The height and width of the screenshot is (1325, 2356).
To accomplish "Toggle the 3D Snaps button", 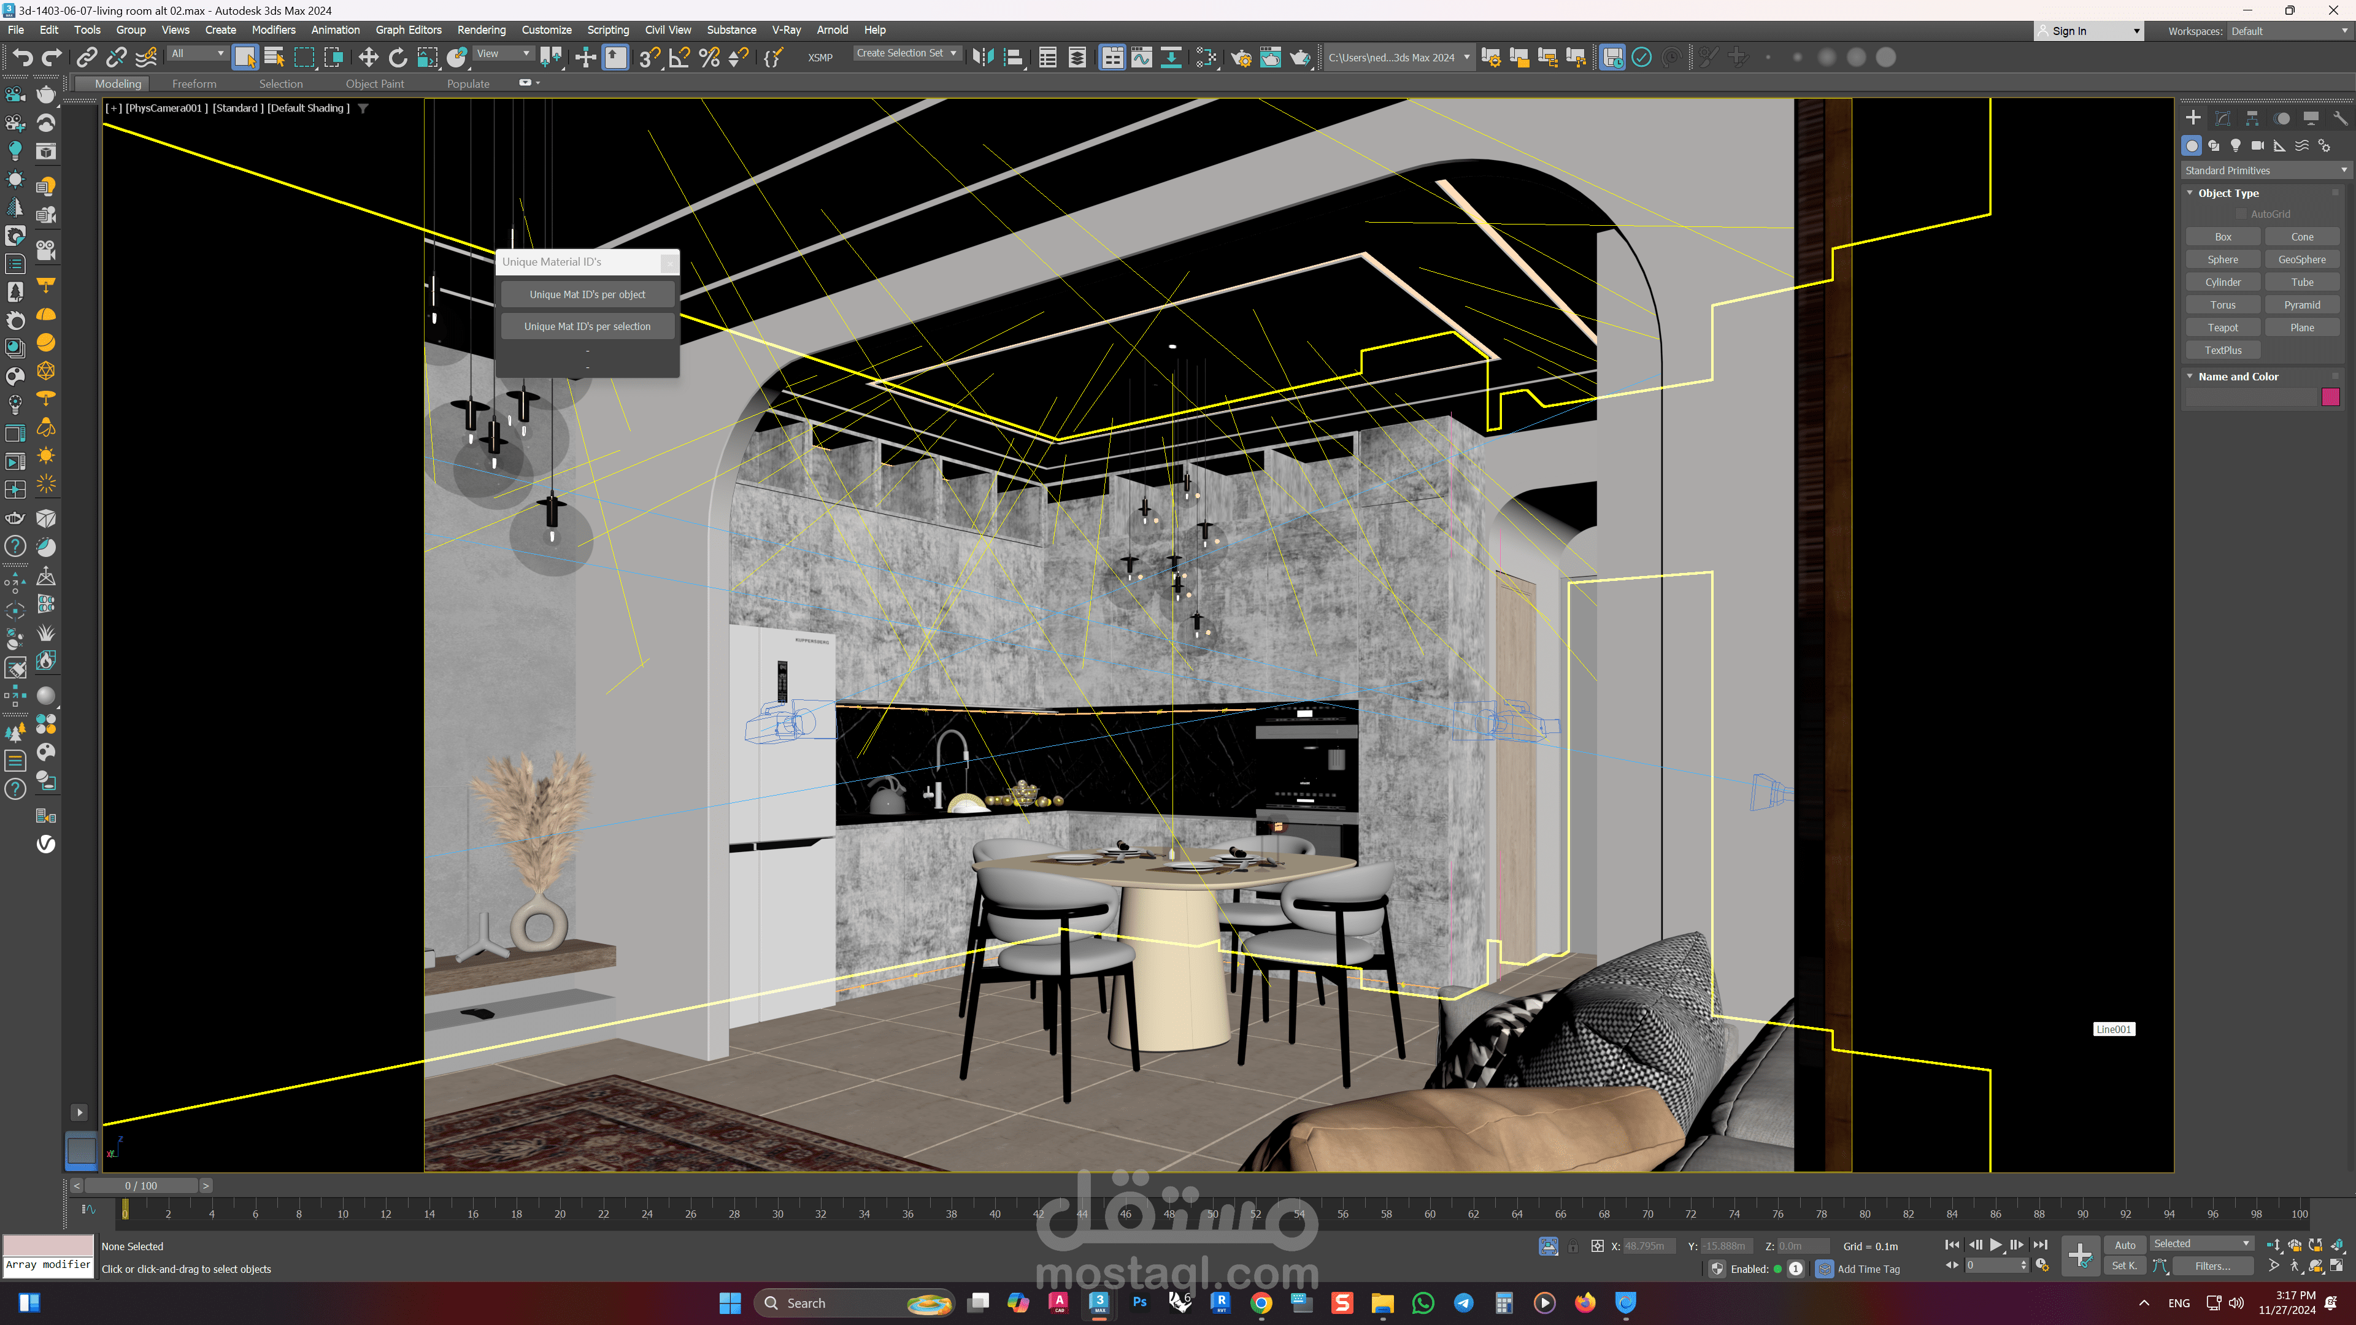I will click(x=649, y=58).
